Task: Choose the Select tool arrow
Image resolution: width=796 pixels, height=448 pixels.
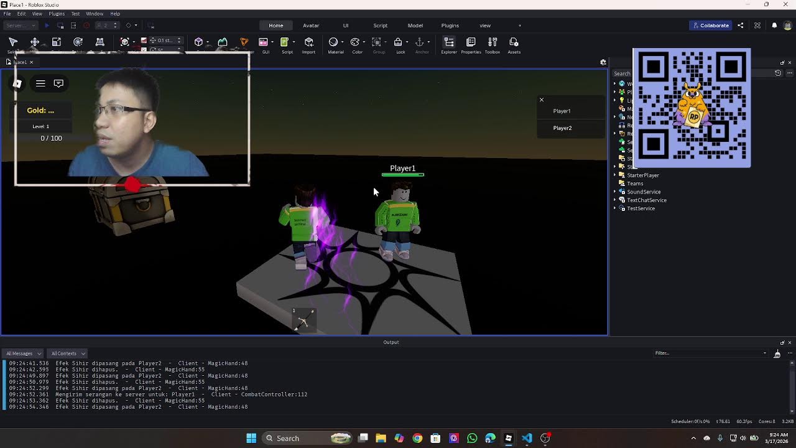Action: 13,42
